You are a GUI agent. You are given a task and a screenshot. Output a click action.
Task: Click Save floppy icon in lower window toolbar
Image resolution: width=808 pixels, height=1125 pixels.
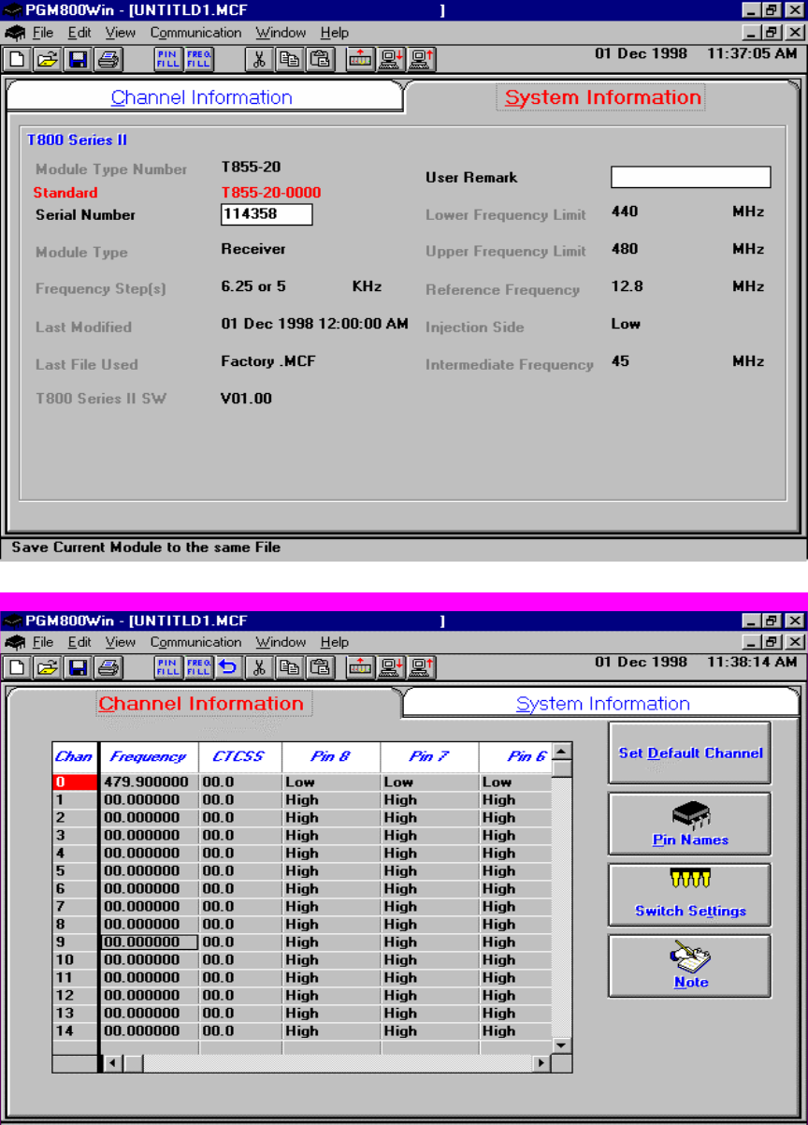pyautogui.click(x=78, y=666)
